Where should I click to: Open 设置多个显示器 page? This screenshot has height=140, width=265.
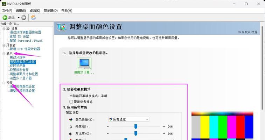click(x=21, y=78)
